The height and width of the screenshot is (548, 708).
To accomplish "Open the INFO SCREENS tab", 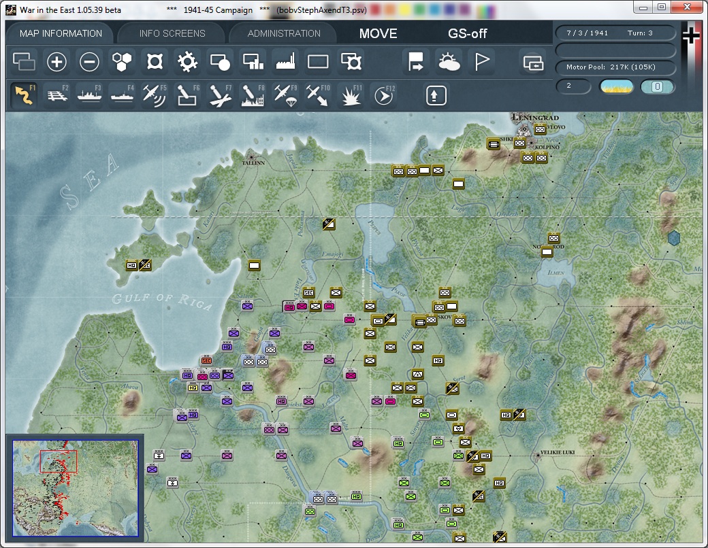I will click(172, 33).
